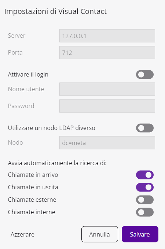Click into the Password field
The width and height of the screenshot is (165, 249).
(x=107, y=106)
